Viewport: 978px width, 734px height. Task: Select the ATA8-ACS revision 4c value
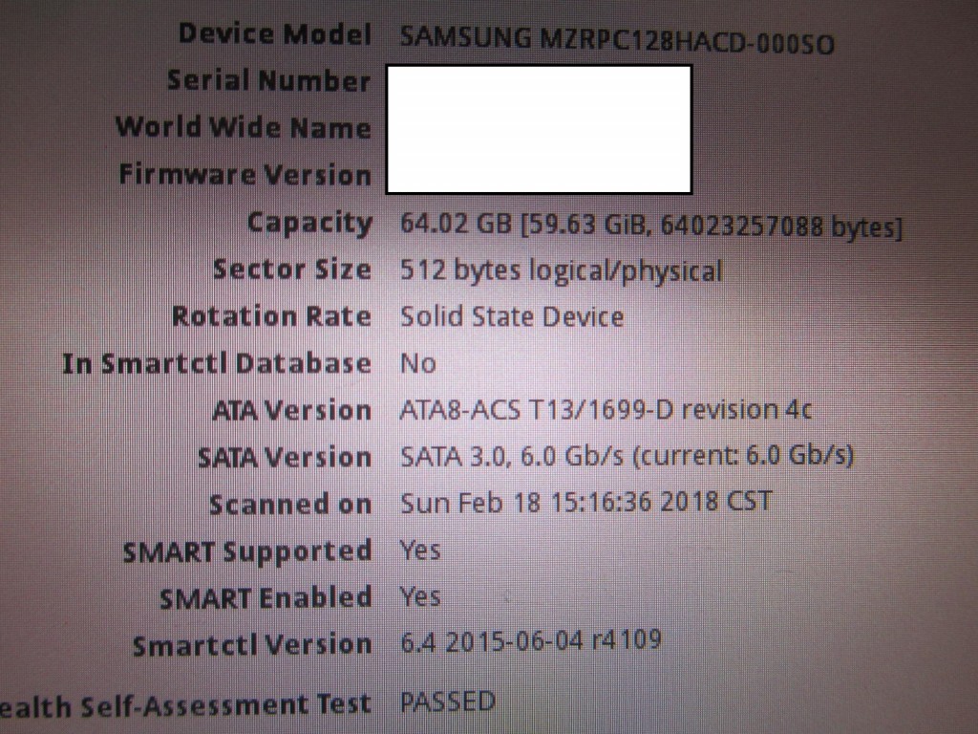pyautogui.click(x=606, y=410)
